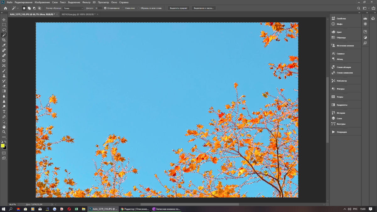Toggle Quick Mask mode icon
Viewport: 377px width, 212px height.
tap(4, 153)
